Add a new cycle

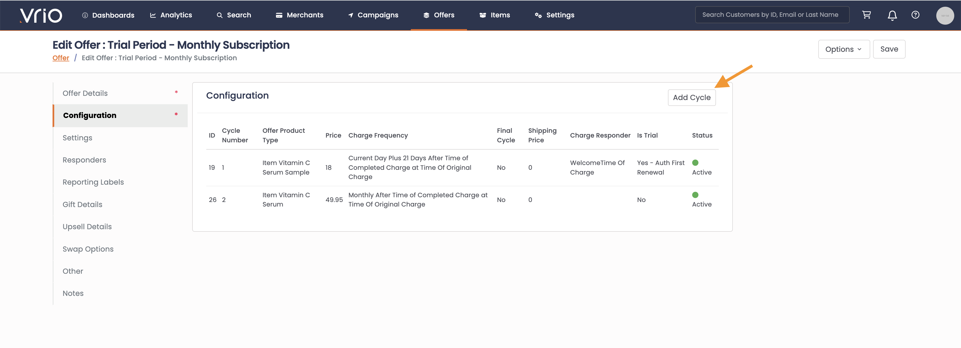point(691,98)
